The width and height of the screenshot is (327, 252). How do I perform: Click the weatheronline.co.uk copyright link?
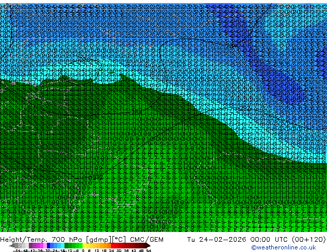[284, 247]
